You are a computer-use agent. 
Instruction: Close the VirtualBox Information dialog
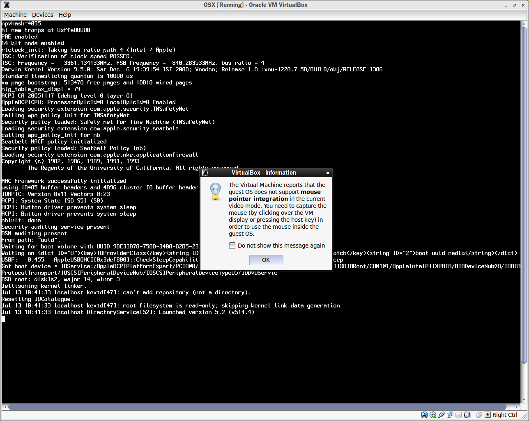tap(328, 173)
